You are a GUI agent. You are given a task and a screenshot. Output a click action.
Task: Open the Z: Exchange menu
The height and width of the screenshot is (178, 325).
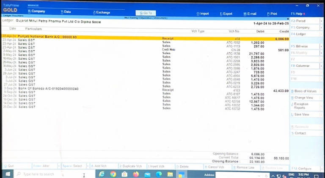tap(101, 12)
